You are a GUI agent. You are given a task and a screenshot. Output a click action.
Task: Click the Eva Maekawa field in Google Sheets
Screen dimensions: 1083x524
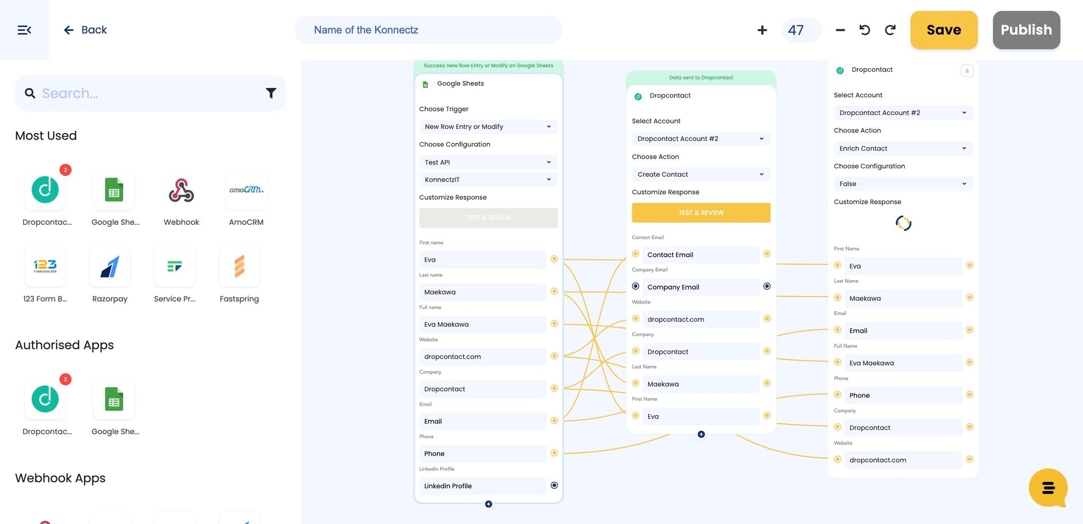coord(483,325)
